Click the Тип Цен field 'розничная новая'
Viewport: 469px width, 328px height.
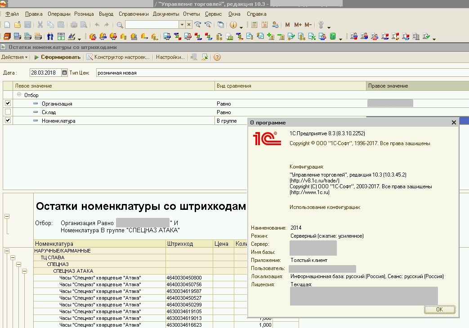pos(282,73)
